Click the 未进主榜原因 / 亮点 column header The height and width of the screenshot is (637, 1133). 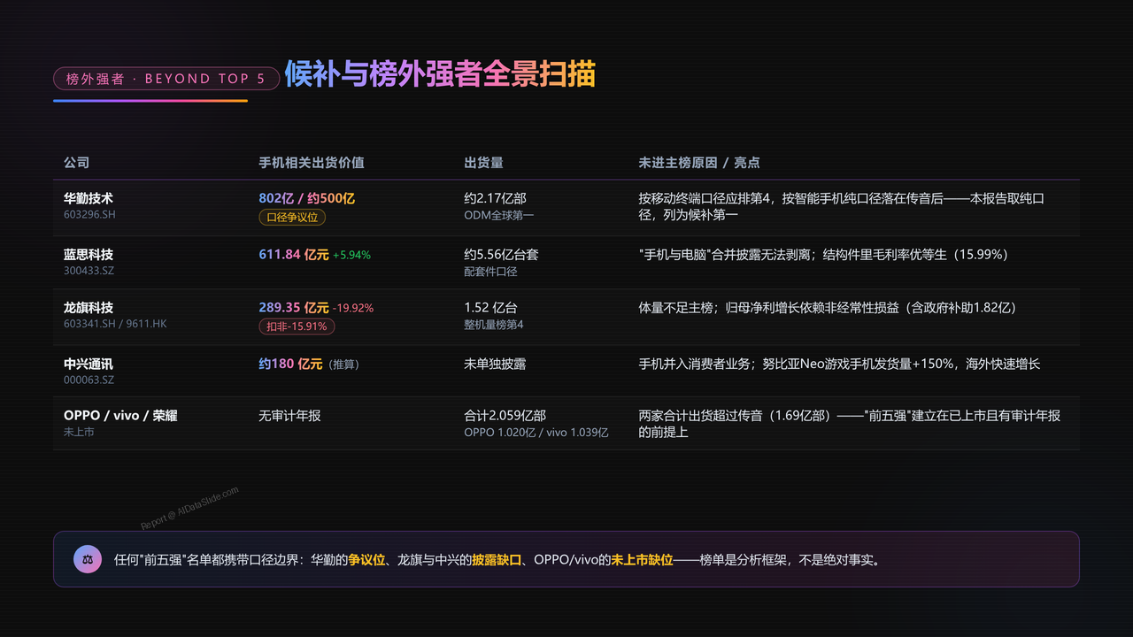(x=699, y=163)
